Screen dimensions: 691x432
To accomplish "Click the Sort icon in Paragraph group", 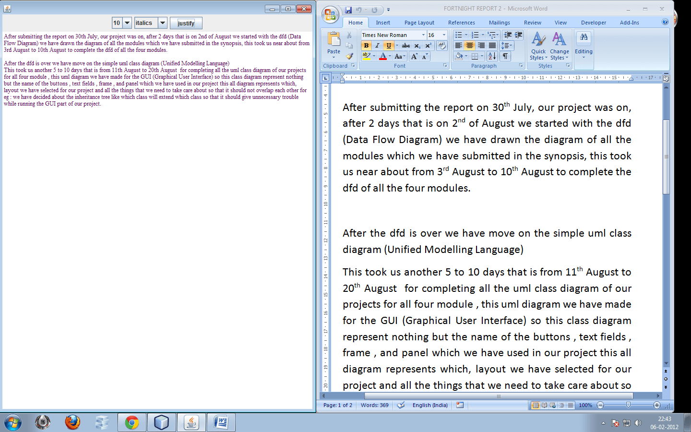I will [492, 56].
